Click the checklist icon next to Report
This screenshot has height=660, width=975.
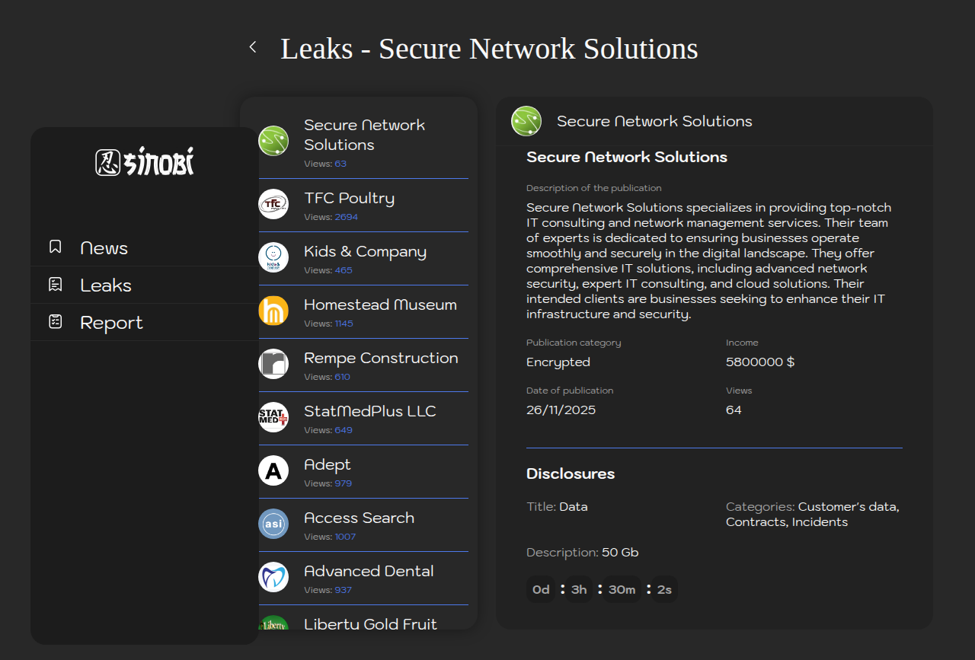(x=56, y=322)
